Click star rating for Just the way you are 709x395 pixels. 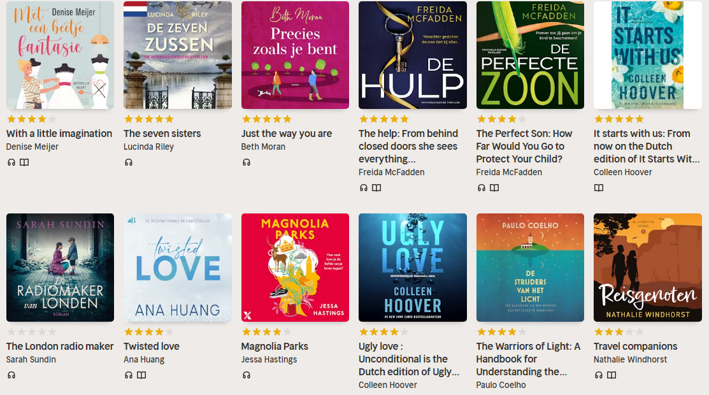click(266, 119)
